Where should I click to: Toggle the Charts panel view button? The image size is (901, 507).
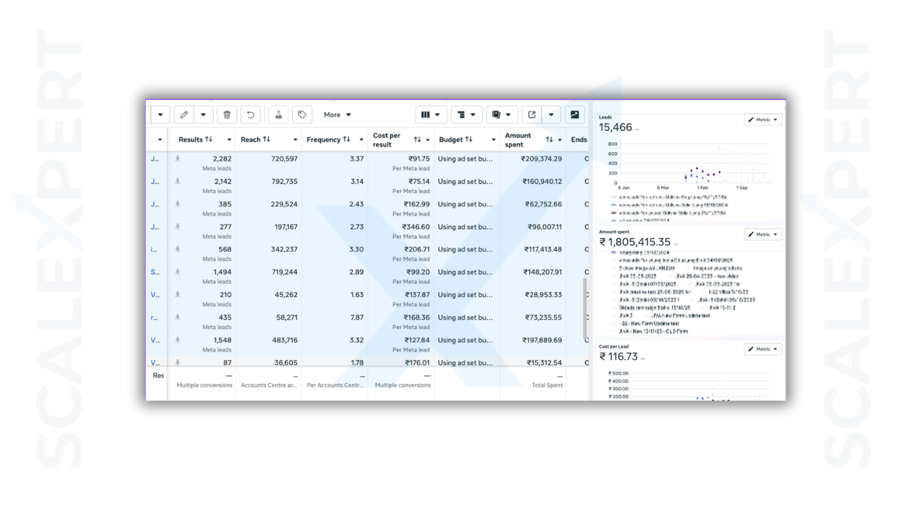(x=574, y=115)
